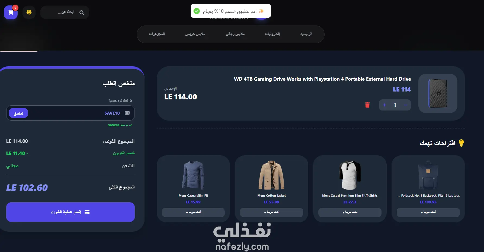Open the إلكترونيات category
Image resolution: width=484 pixels, height=252 pixels.
tap(272, 34)
